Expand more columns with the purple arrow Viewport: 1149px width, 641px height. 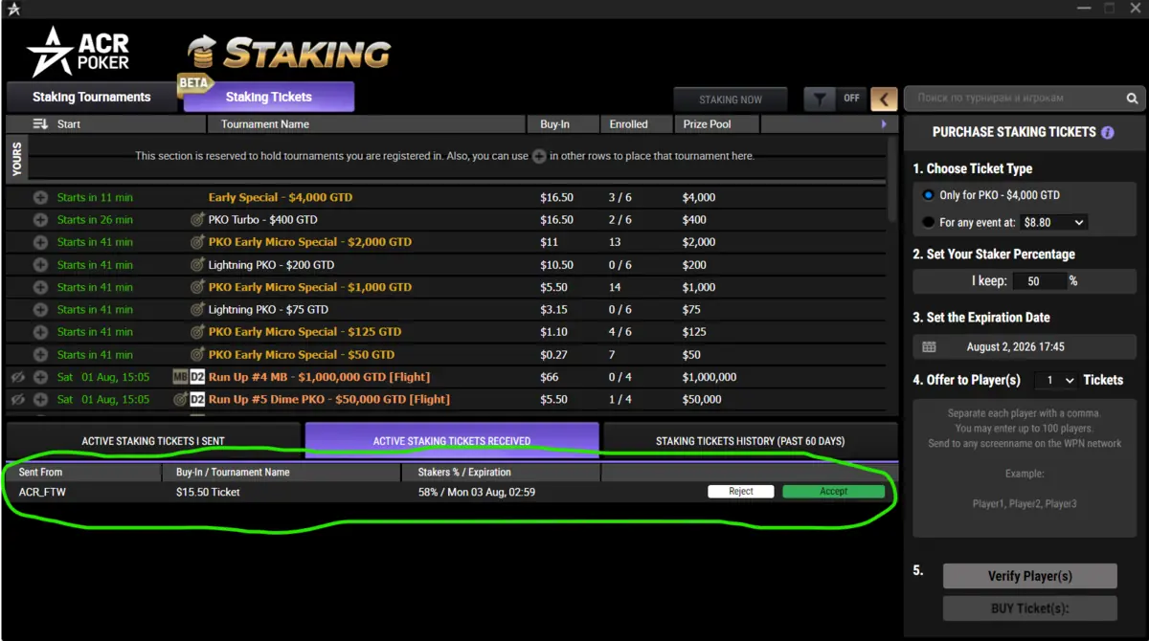pyautogui.click(x=884, y=123)
